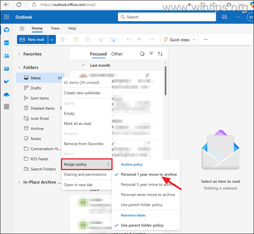Open the app launcher grid icon

point(6,17)
